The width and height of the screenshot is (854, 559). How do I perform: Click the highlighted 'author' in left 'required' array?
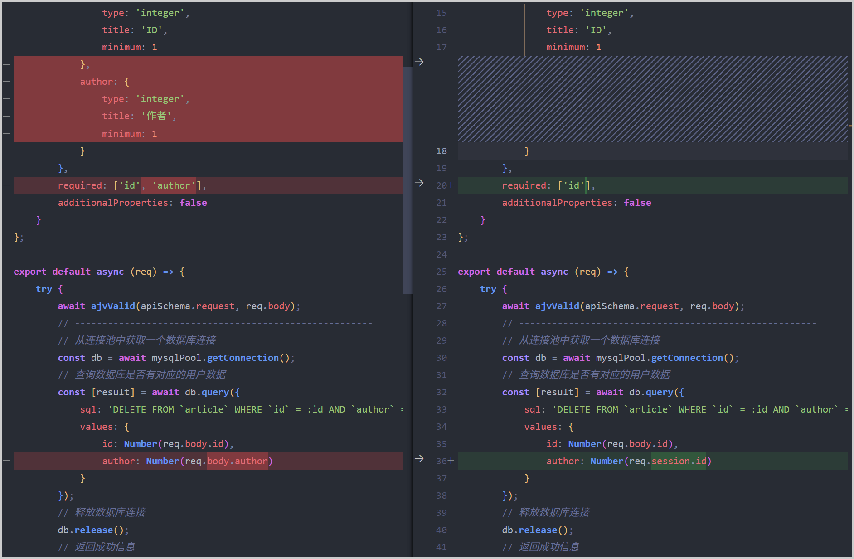pos(174,185)
